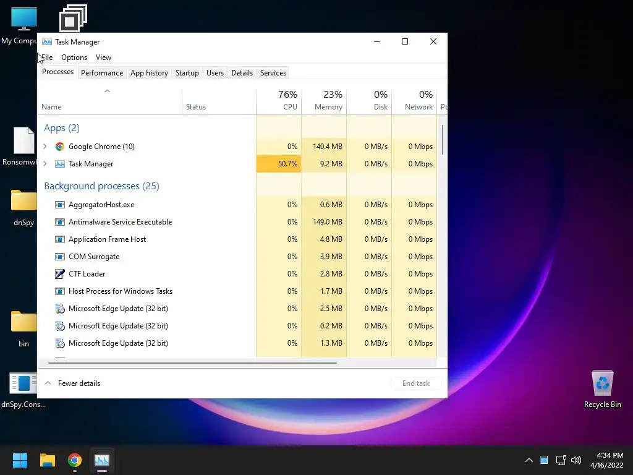The height and width of the screenshot is (475, 633).
Task: Click the End task button
Action: pos(416,383)
